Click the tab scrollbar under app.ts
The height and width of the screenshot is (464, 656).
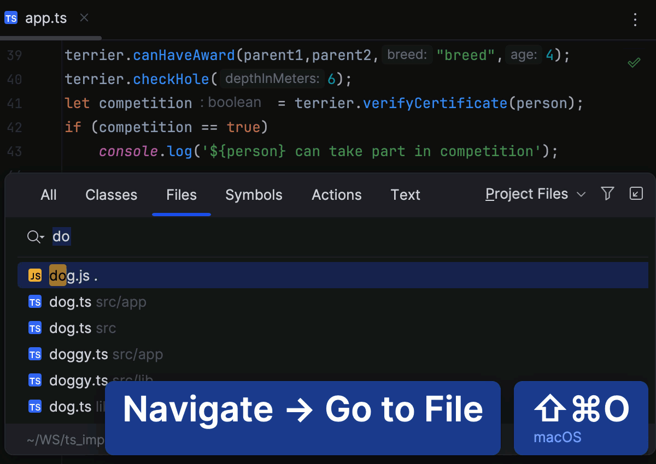coord(49,38)
